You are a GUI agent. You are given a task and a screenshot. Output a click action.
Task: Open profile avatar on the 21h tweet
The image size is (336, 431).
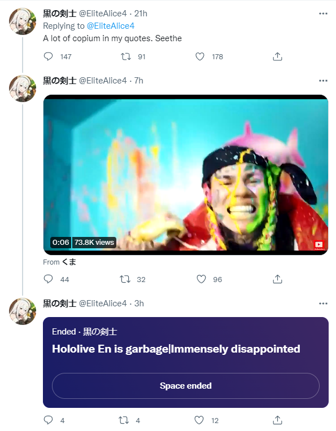pos(23,21)
